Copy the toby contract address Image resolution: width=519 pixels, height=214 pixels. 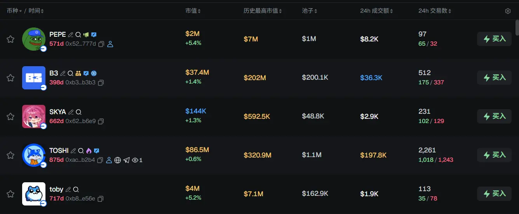pos(101,199)
